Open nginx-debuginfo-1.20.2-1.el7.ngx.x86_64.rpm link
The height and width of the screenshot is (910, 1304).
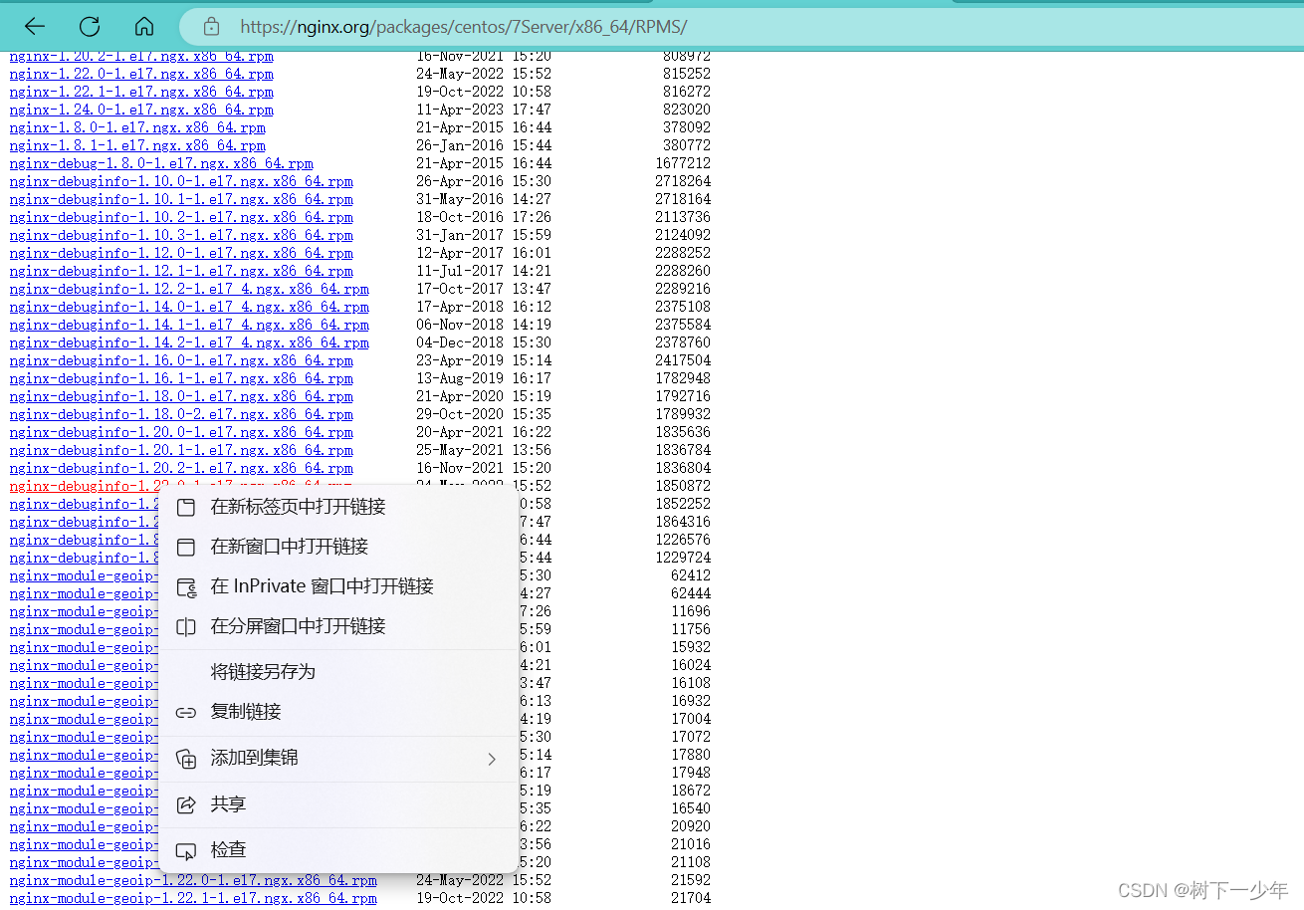pyautogui.click(x=181, y=468)
